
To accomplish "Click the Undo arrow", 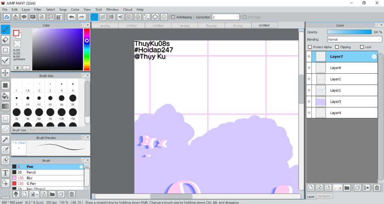I will tap(72, 17).
